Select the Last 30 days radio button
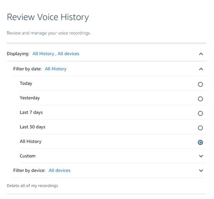Screen dimensions: 214x199 [200, 128]
